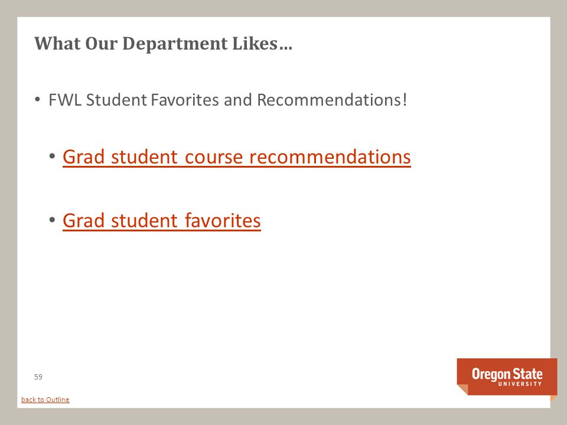Click the Oregon State wordmark text

pyautogui.click(x=507, y=374)
